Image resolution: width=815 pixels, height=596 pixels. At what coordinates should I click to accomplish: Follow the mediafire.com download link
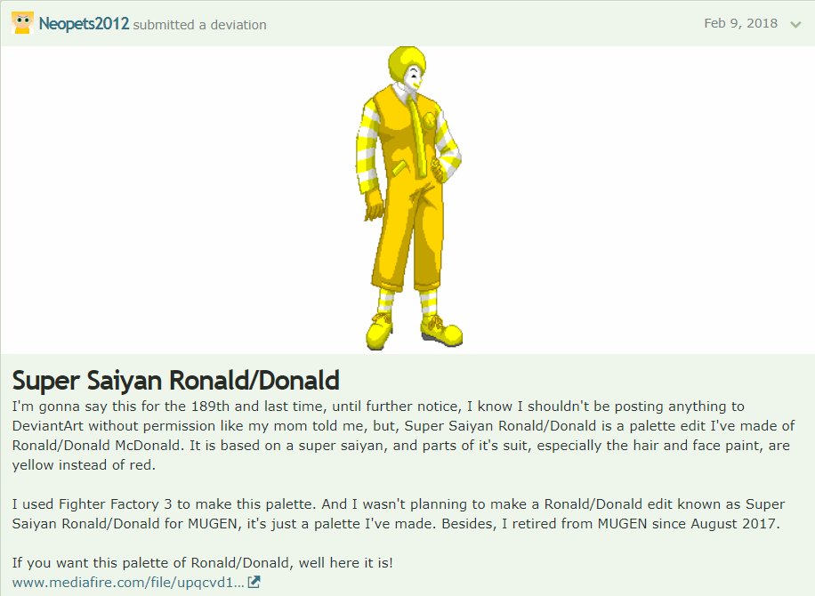click(x=128, y=583)
